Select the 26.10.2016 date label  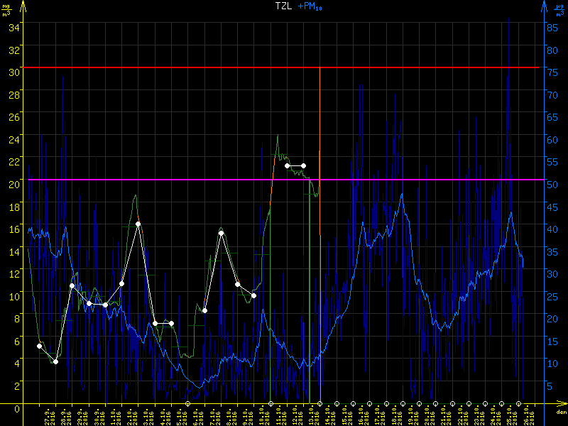(532, 415)
